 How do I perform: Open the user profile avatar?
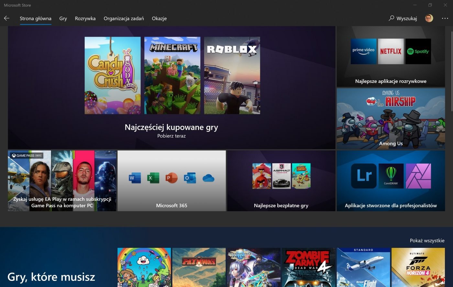click(x=429, y=18)
